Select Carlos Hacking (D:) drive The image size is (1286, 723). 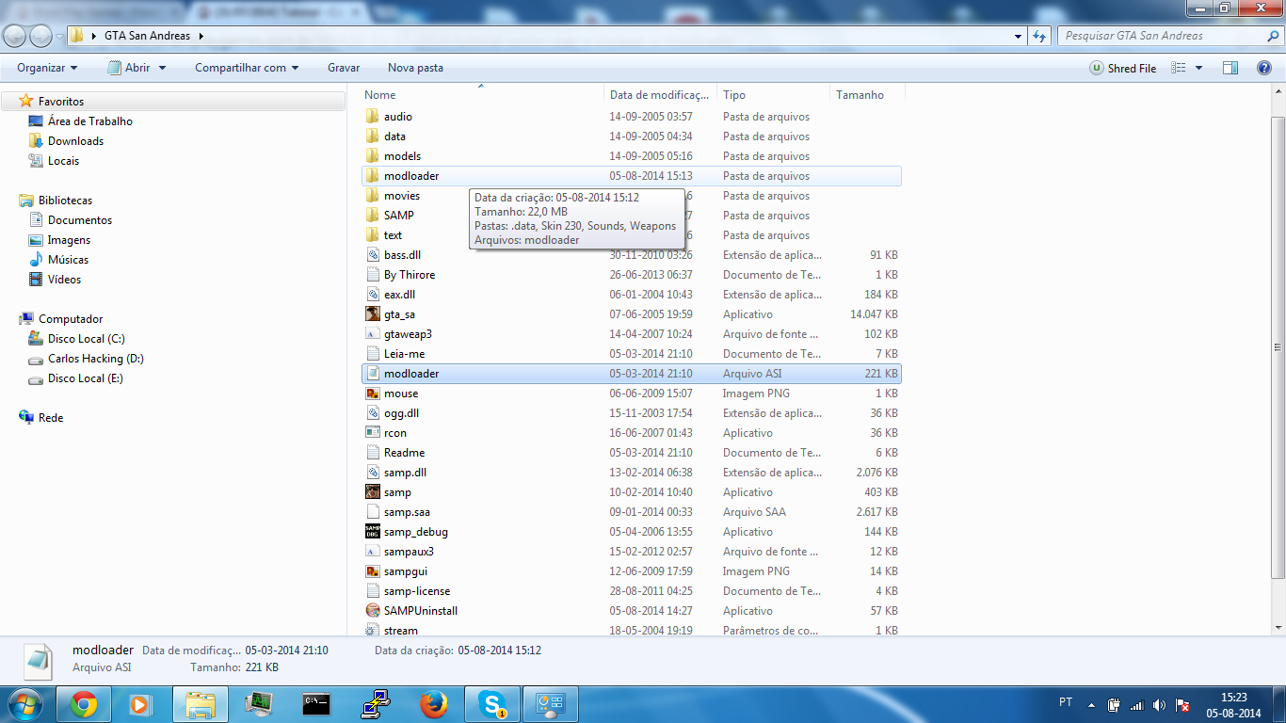click(96, 359)
